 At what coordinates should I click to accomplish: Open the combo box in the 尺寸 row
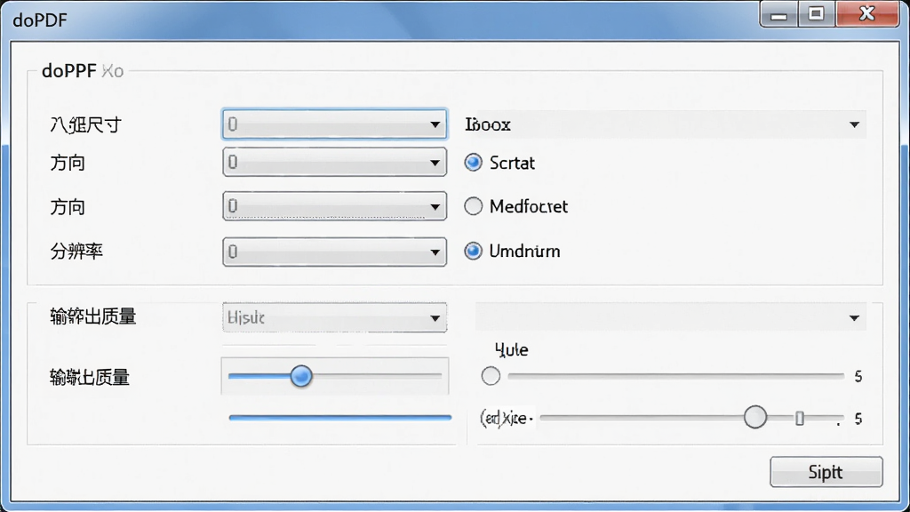(334, 124)
